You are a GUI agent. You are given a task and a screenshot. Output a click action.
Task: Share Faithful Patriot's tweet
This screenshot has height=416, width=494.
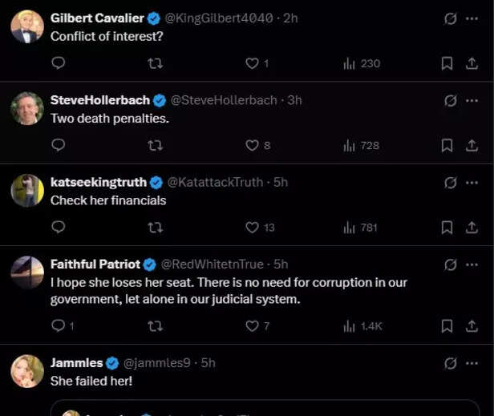[x=471, y=325]
